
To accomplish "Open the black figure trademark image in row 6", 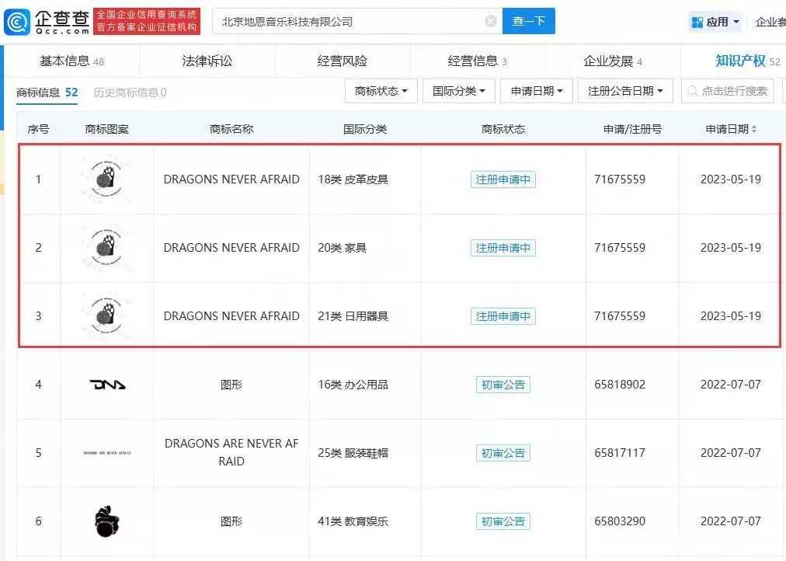I will click(107, 521).
